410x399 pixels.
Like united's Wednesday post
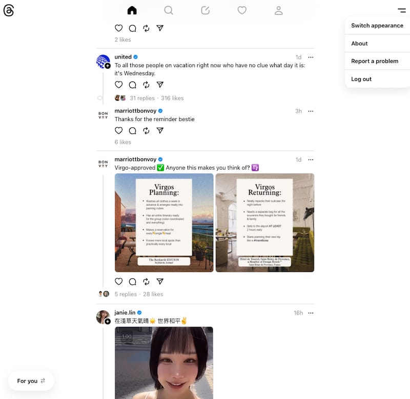pyautogui.click(x=119, y=85)
